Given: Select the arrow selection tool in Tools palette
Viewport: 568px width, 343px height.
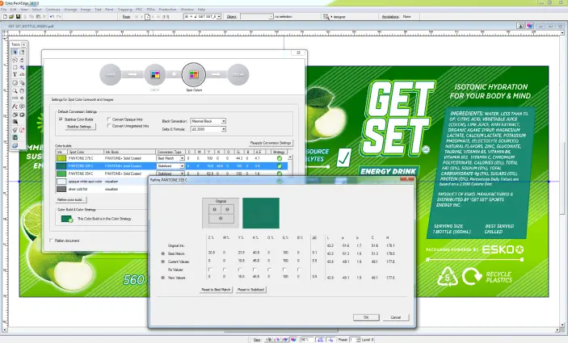Looking at the screenshot, I should (15, 52).
